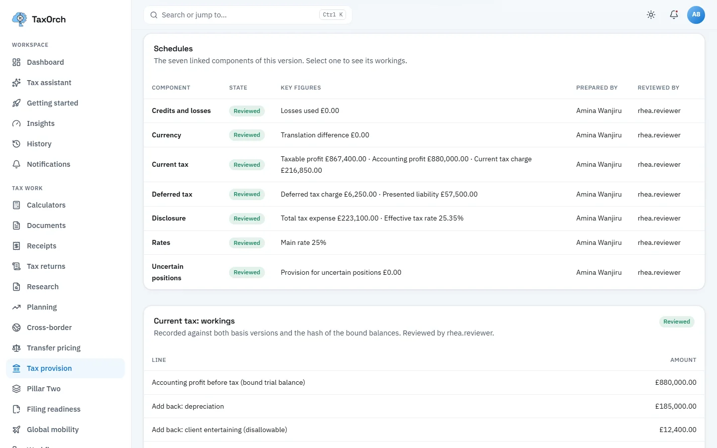The width and height of the screenshot is (717, 448).
Task: Click the Cross-border globe icon
Action: [16, 328]
